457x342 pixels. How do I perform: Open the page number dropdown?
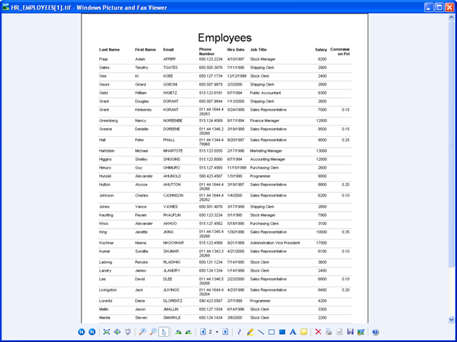(218, 332)
